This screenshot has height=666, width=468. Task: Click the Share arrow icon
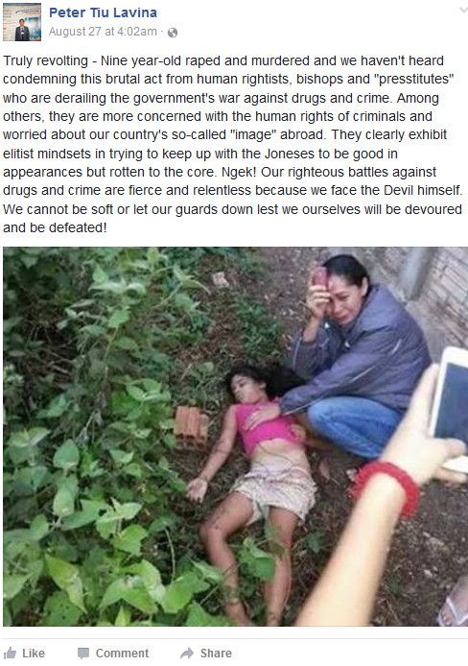click(187, 654)
